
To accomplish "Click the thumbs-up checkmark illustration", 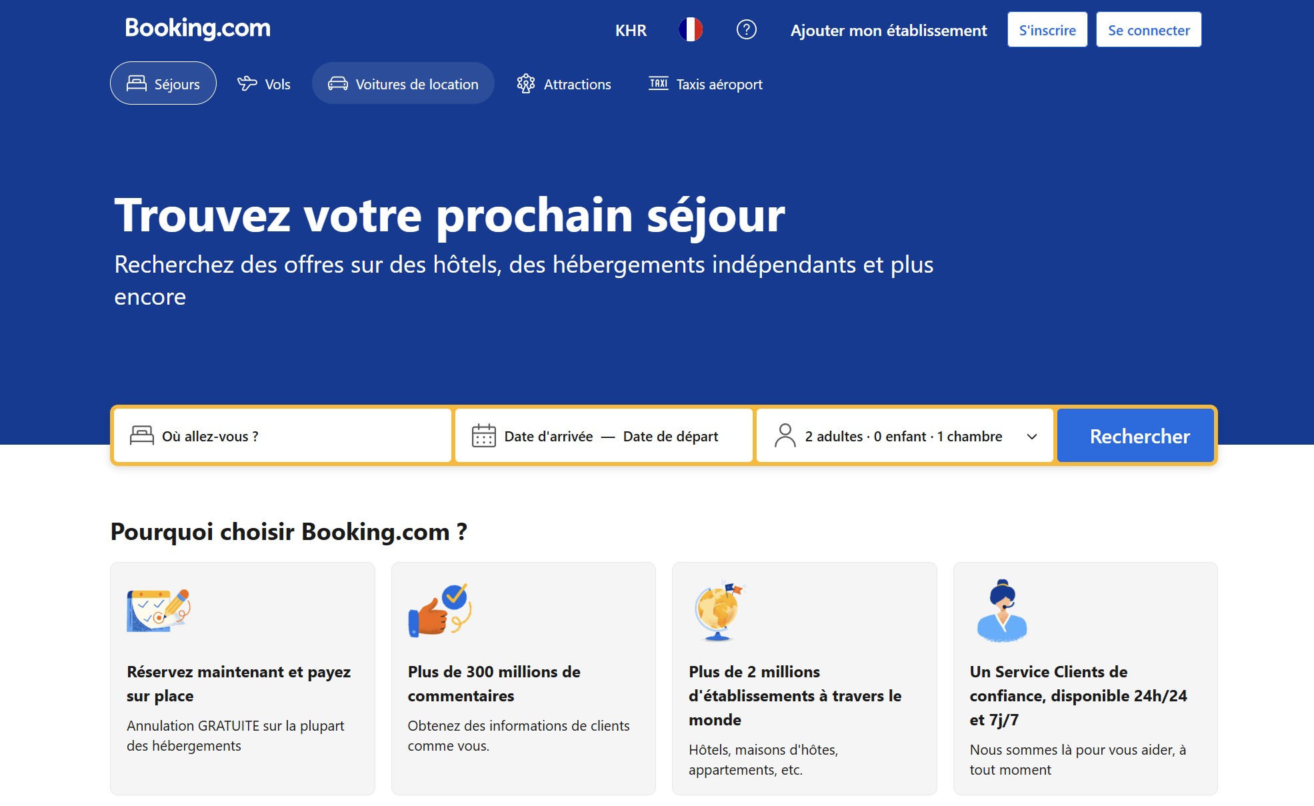I will point(440,610).
